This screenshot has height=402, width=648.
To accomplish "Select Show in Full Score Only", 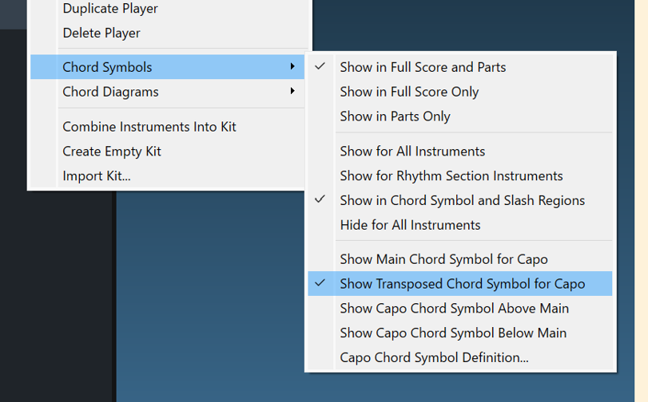I will click(409, 92).
